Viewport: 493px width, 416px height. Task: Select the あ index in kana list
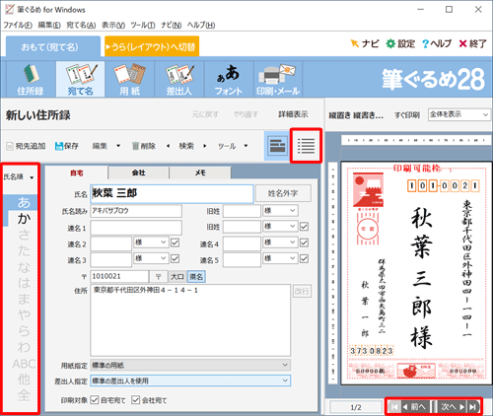click(23, 202)
